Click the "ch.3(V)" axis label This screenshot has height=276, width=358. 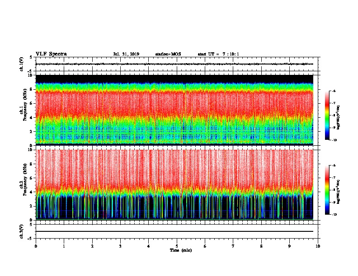pyautogui.click(x=21, y=231)
